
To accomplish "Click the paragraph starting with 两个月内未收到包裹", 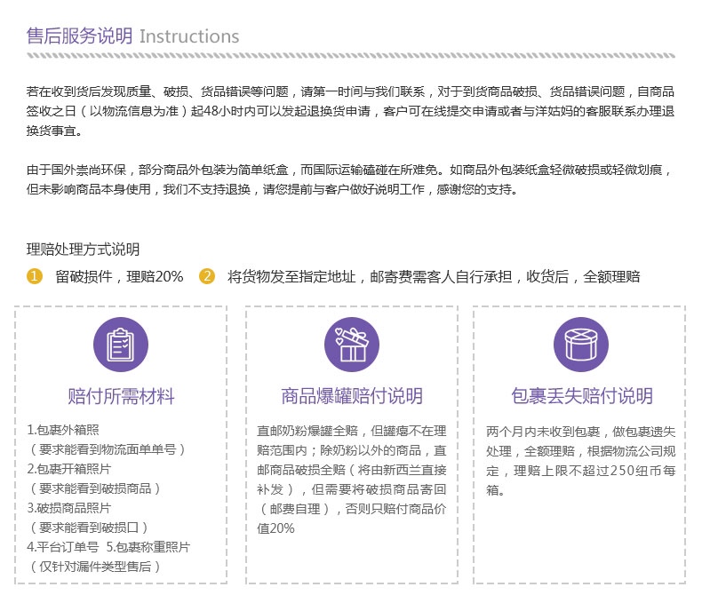I will click(x=581, y=460).
